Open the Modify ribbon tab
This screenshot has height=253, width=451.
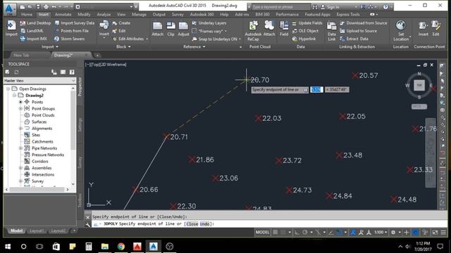84,14
